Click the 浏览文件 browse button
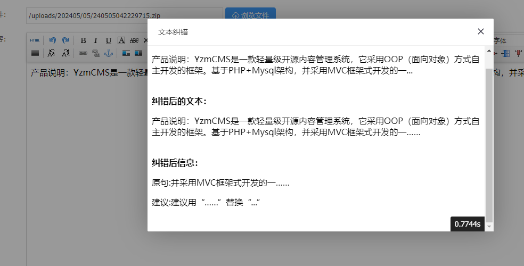 click(250, 15)
